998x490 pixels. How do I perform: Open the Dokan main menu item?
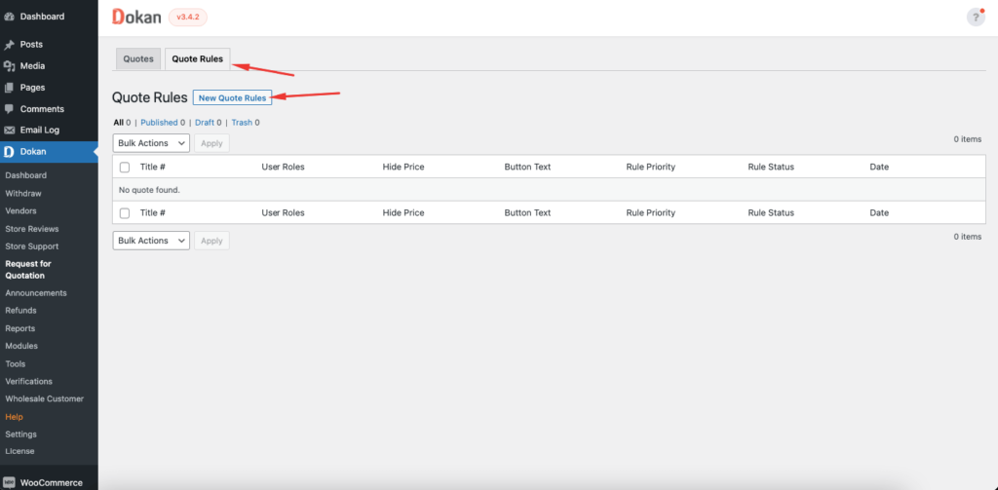tap(49, 151)
